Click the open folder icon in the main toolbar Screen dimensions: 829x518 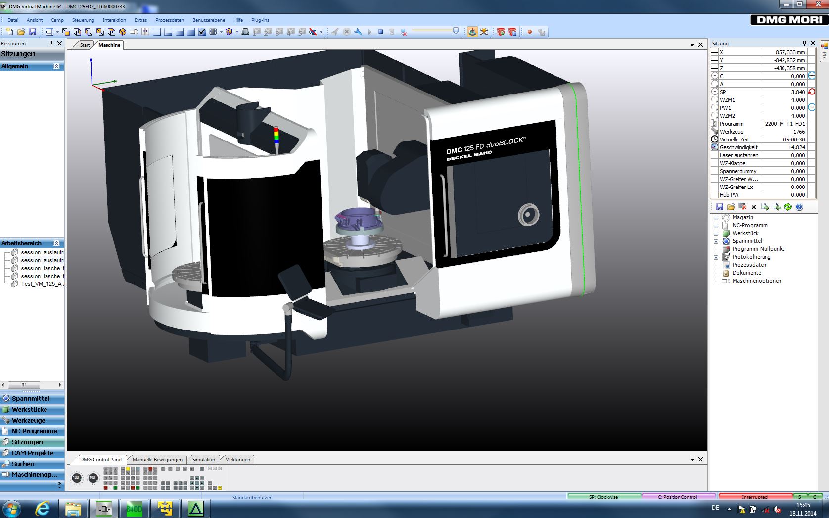(x=21, y=33)
